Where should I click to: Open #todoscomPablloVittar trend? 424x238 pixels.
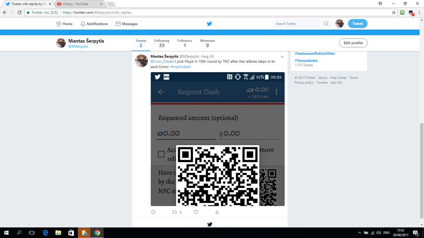coord(315,53)
